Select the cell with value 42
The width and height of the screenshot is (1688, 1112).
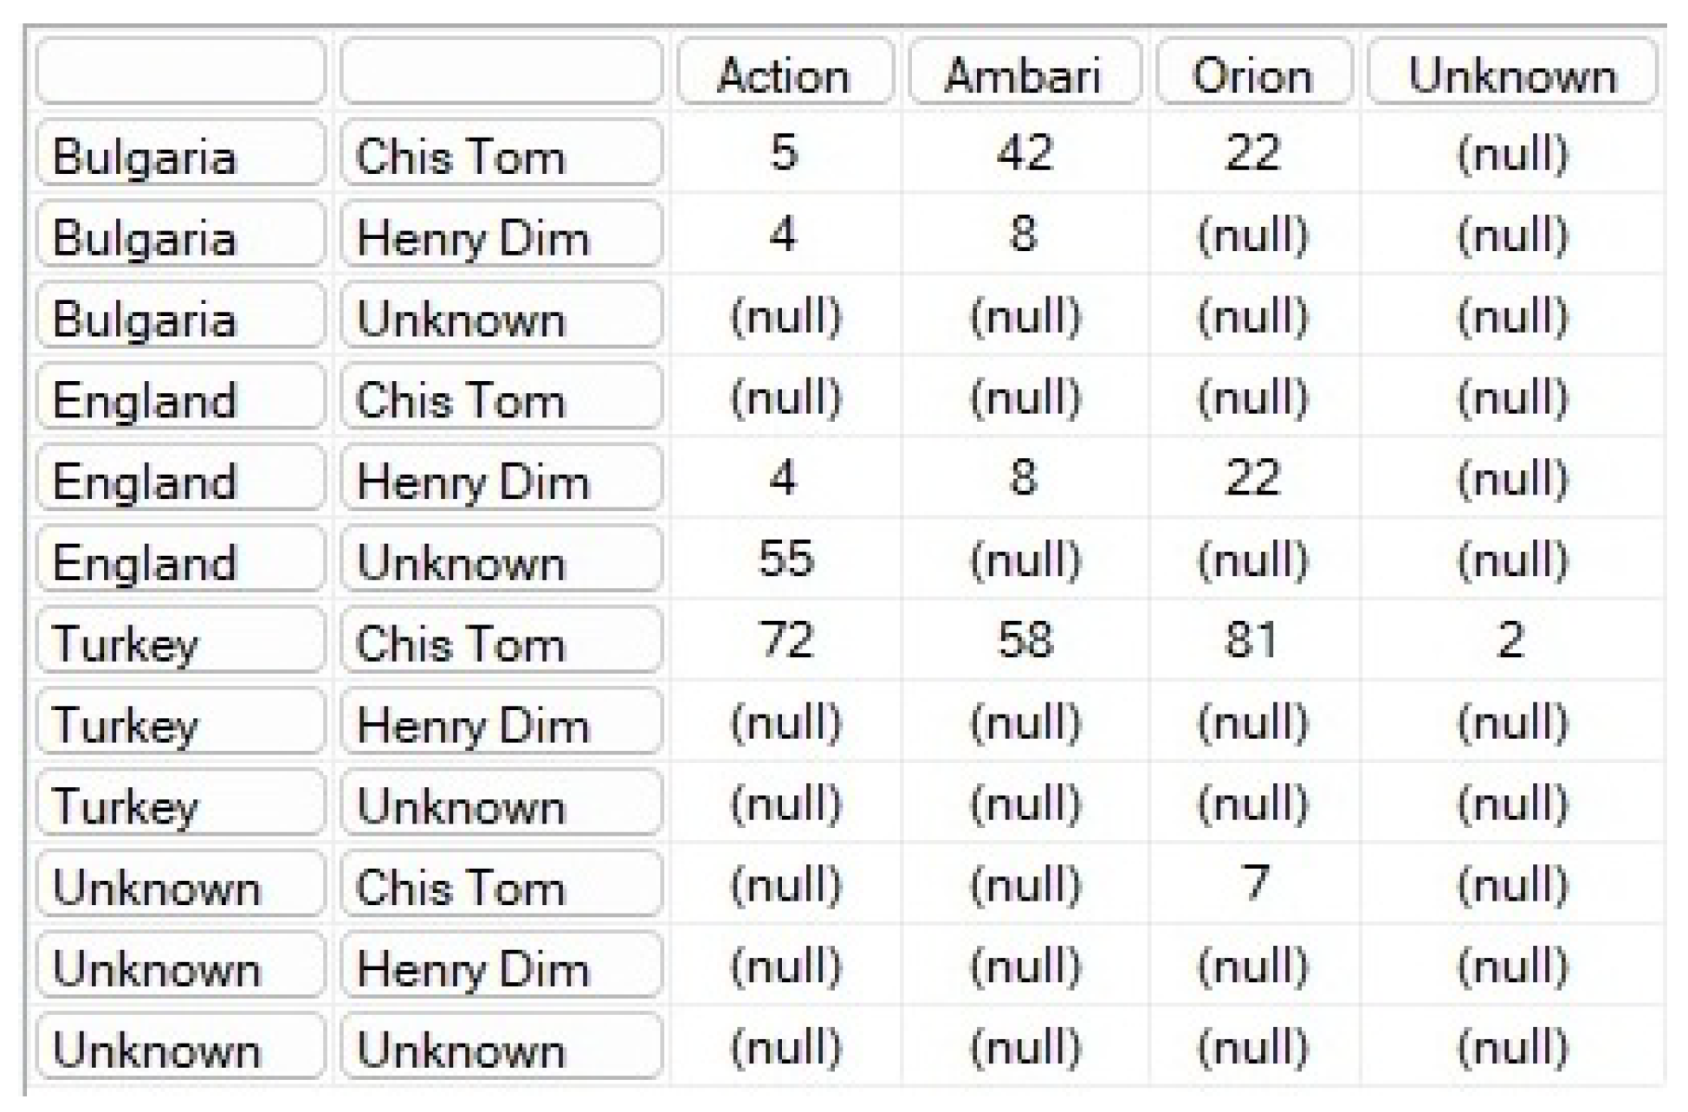[x=1025, y=152]
